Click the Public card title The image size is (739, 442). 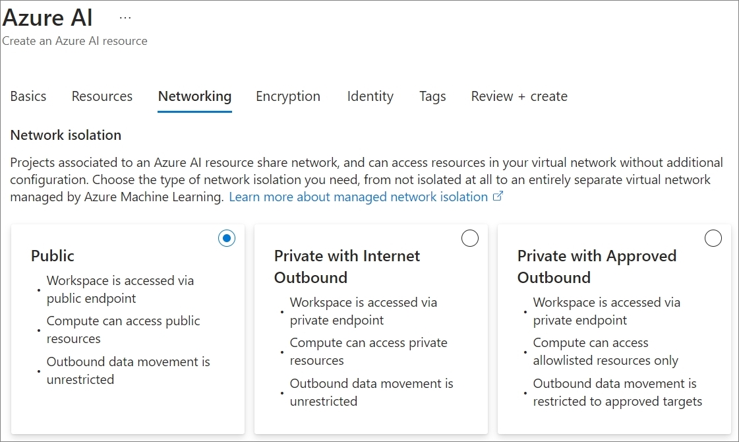(53, 256)
